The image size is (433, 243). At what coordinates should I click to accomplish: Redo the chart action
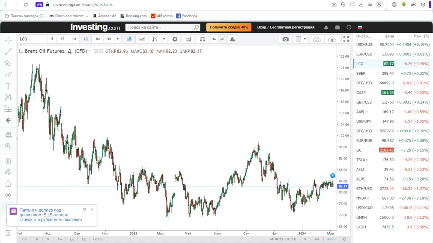click(x=222, y=39)
